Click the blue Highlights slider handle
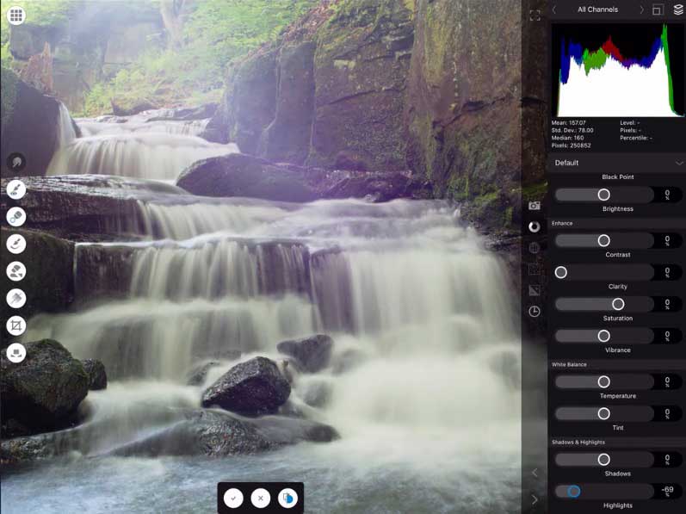This screenshot has width=686, height=514. point(574,492)
